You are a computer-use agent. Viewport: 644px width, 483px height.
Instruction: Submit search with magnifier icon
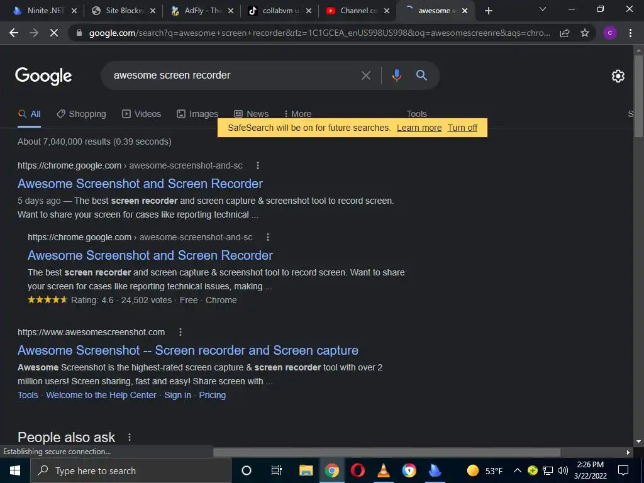[x=421, y=75]
